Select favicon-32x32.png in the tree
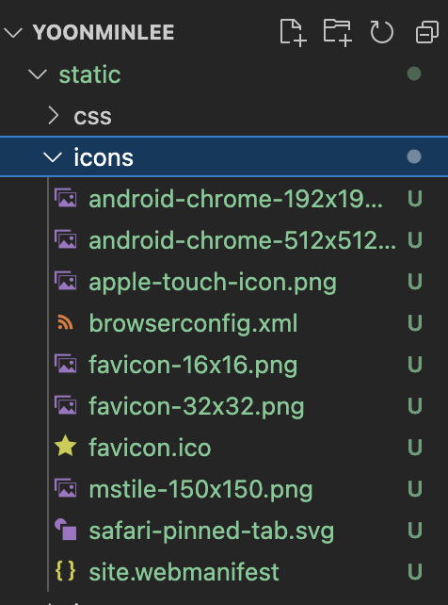This screenshot has height=605, width=448. click(224, 406)
